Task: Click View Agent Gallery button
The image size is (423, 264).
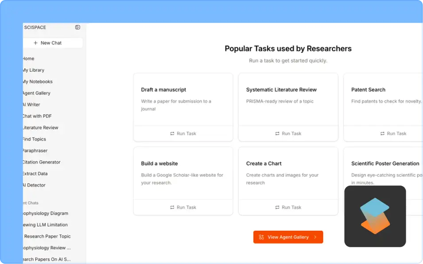Action: 288,237
